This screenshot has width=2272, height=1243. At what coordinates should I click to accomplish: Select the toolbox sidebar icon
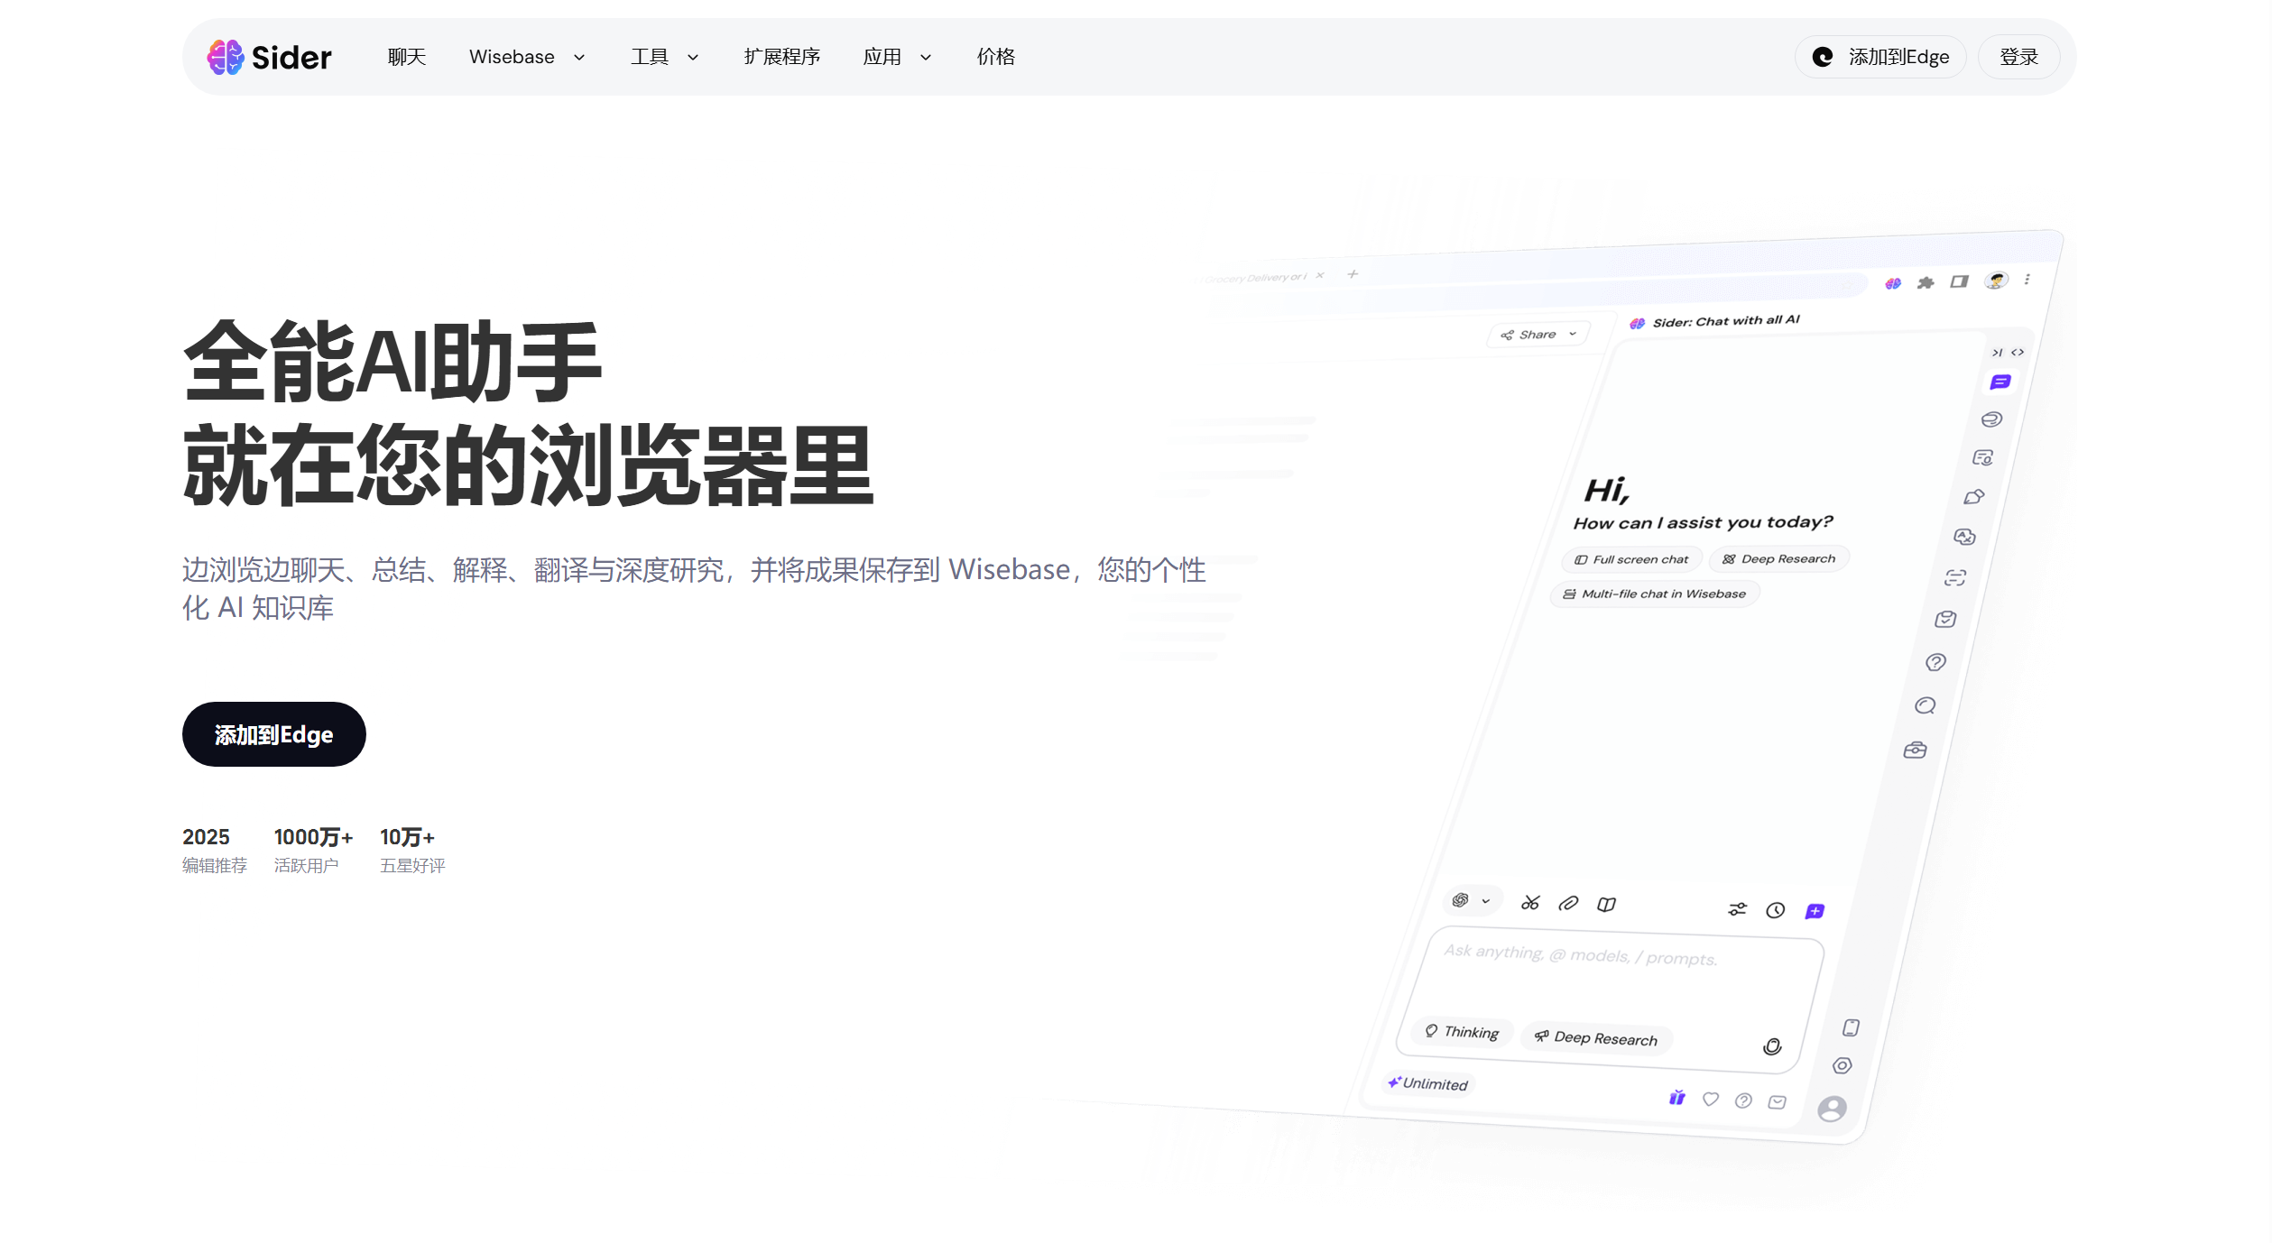[1915, 750]
